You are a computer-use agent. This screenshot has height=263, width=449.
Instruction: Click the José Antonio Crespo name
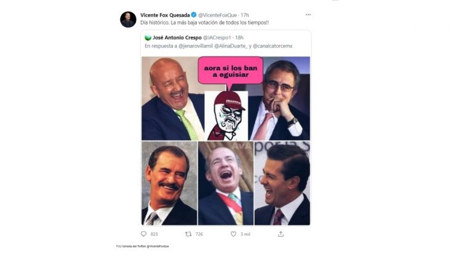pyautogui.click(x=175, y=37)
